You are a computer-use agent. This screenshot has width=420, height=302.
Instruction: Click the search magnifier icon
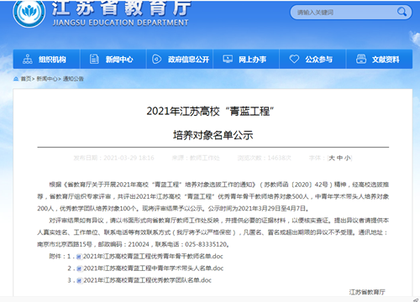tap(402, 12)
